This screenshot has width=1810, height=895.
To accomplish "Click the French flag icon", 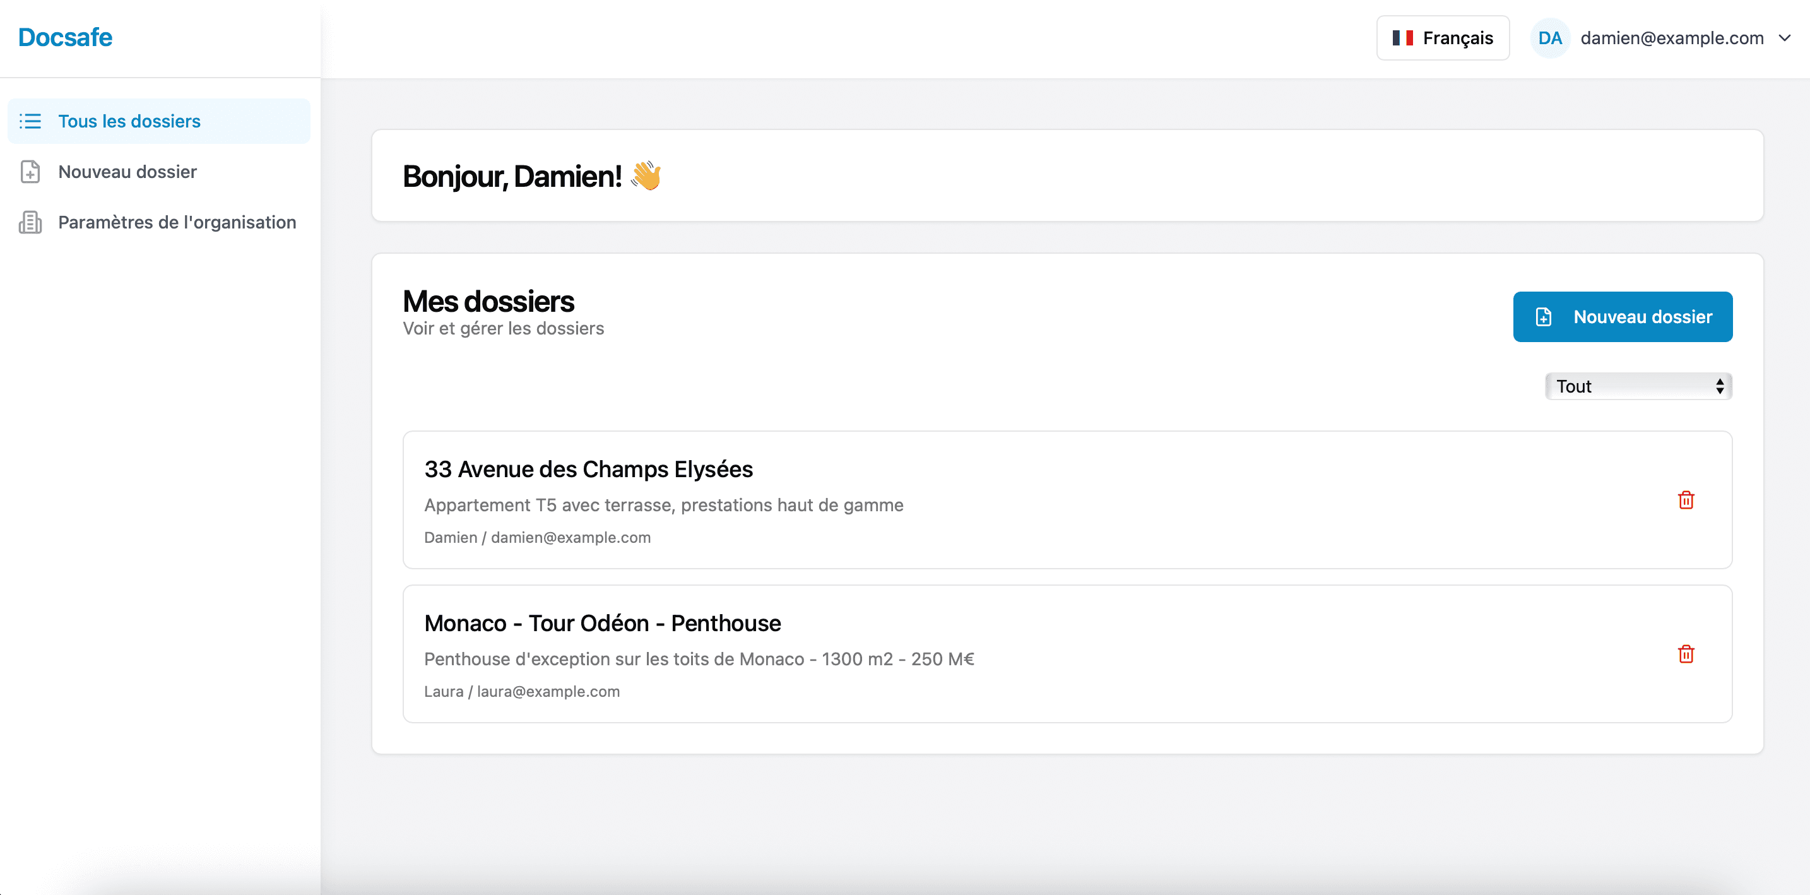I will 1404,38.
